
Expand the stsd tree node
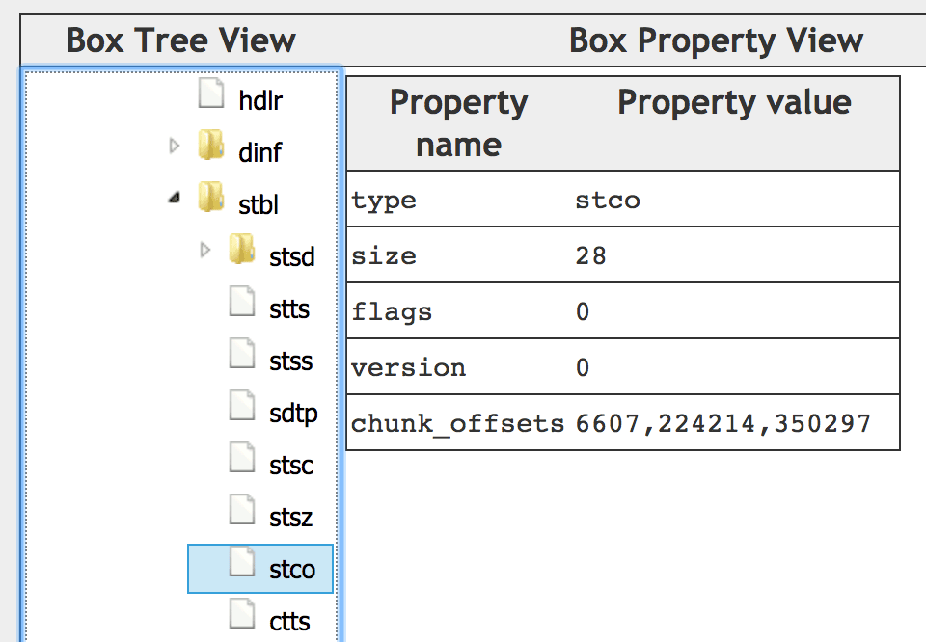click(204, 250)
